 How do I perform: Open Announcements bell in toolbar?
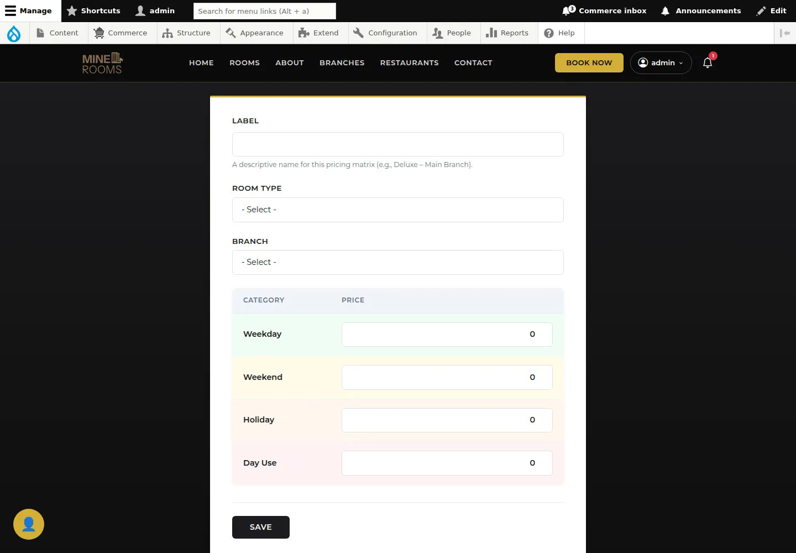700,11
